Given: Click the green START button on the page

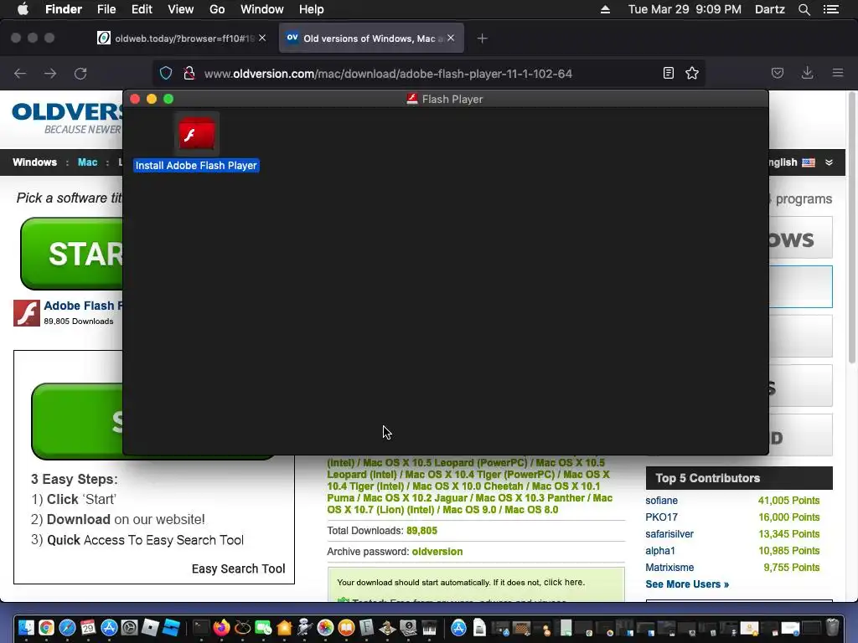Looking at the screenshot, I should click(72, 254).
